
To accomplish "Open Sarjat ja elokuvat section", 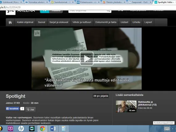I will click(59, 22).
